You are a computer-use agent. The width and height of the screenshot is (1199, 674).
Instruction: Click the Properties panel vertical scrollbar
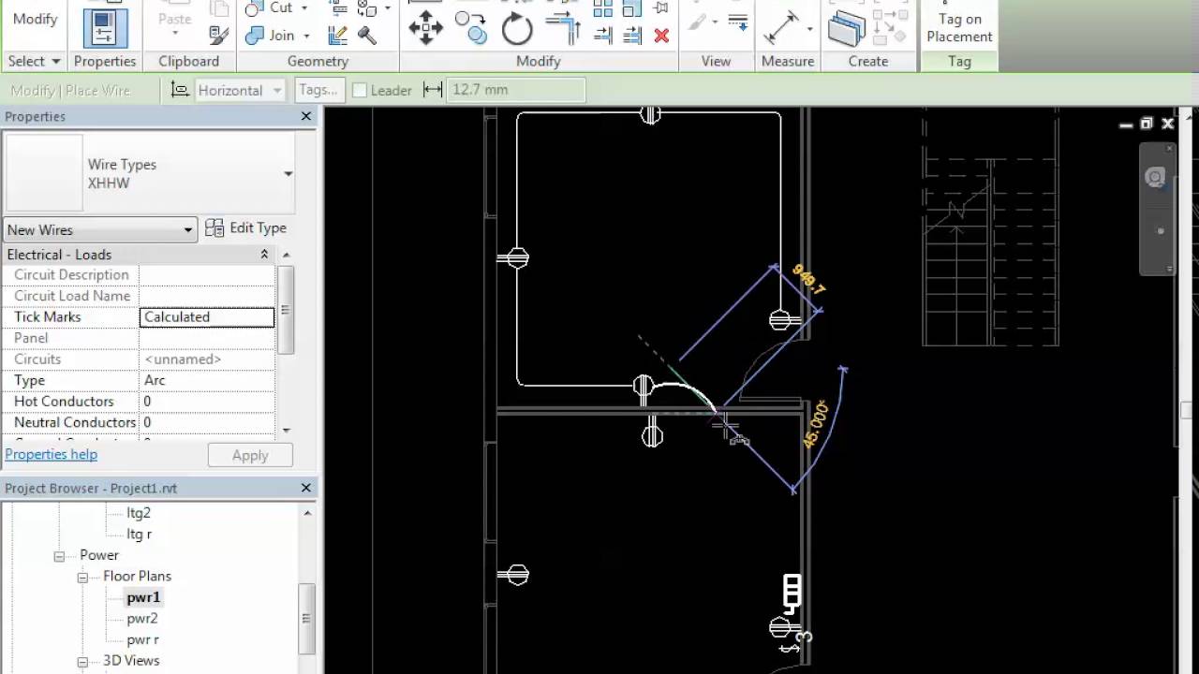point(286,309)
